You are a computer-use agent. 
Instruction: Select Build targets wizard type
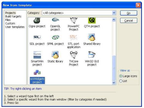(13, 16)
